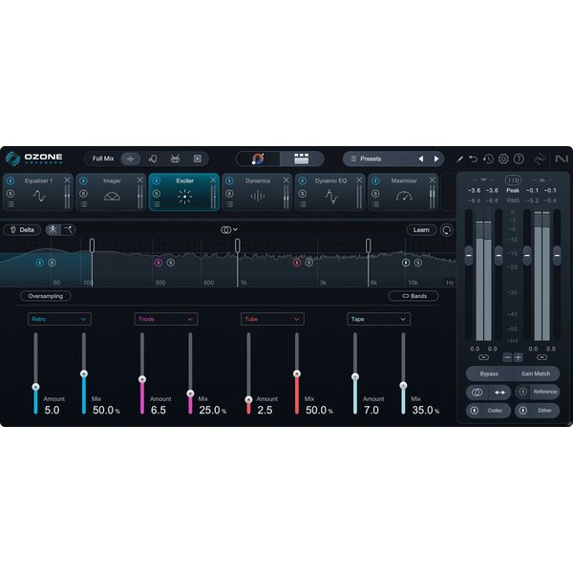Toggle power on Equalizer 1 module
Viewport: 573px width, 573px height.
(x=11, y=180)
